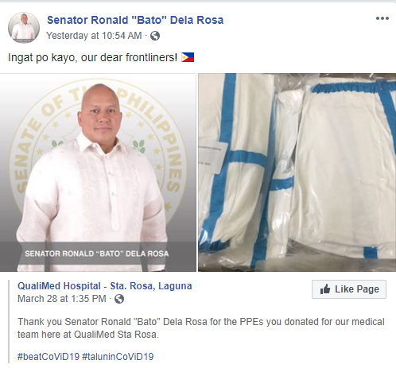Open the three-dot post options menu
396x368 pixels.
click(x=382, y=18)
